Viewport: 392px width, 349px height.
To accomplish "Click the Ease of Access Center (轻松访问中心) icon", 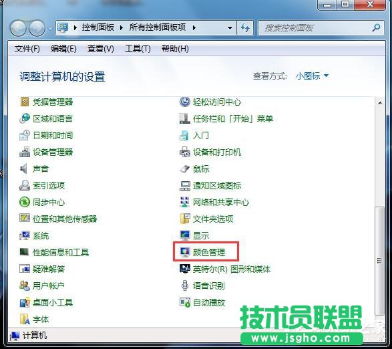I will point(185,102).
